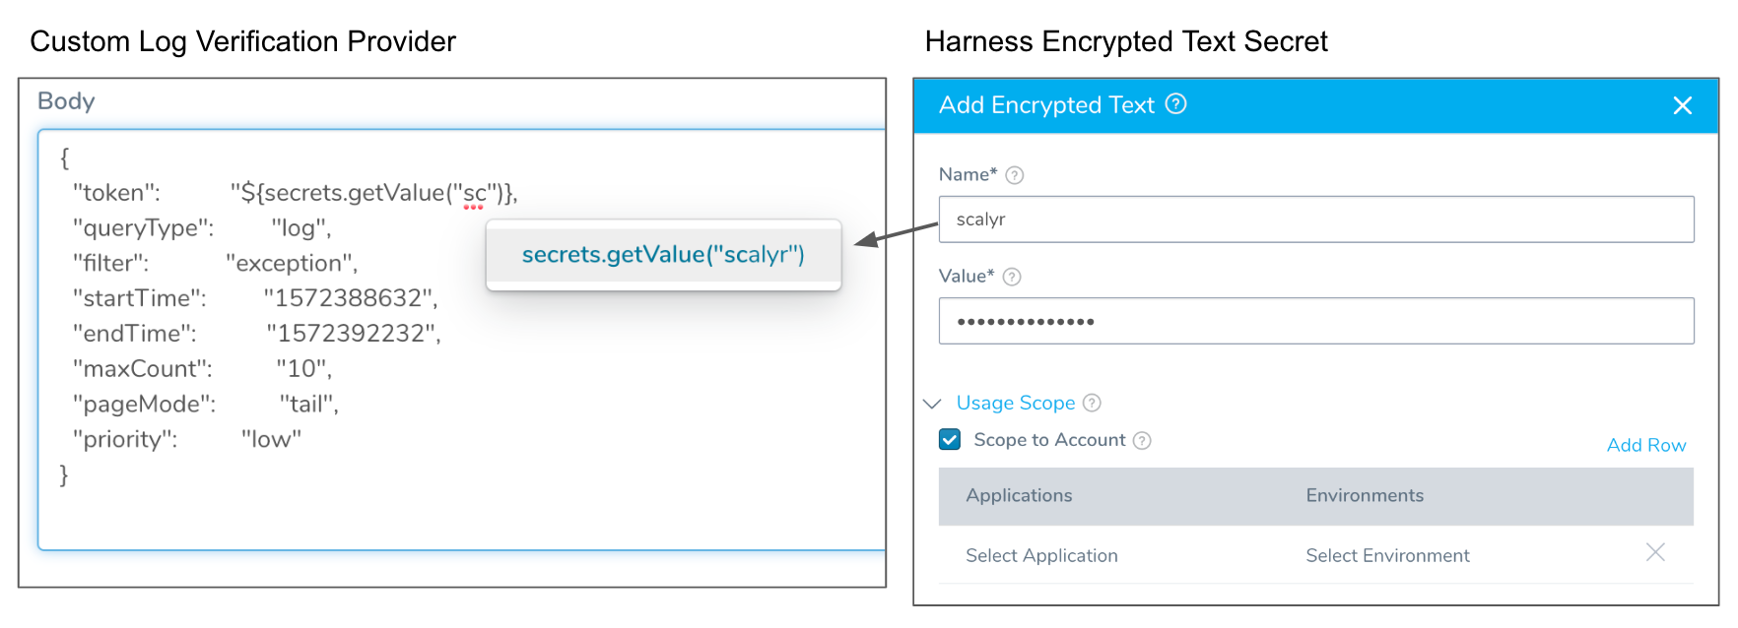Click the help icon next to Name
The image size is (1738, 628).
click(x=1014, y=175)
